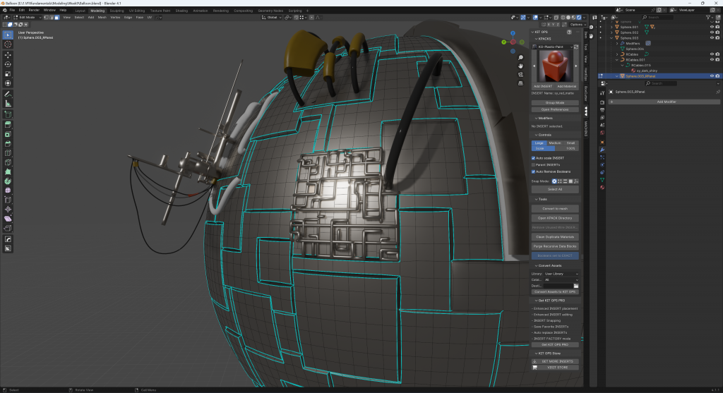Select the Shrink/Fatten tool
Image resolution: width=723 pixels, height=393 pixels.
click(x=8, y=209)
